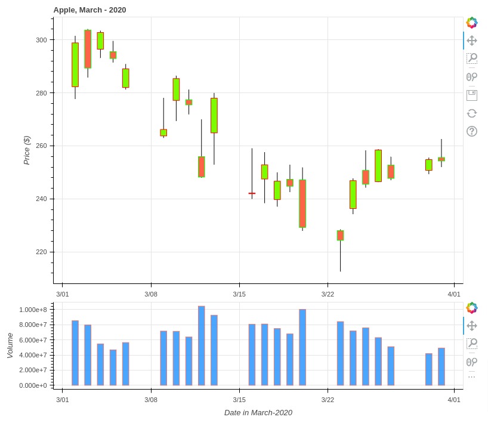
Task: Select box zoom on the volume chart toolbar
Action: 471,342
